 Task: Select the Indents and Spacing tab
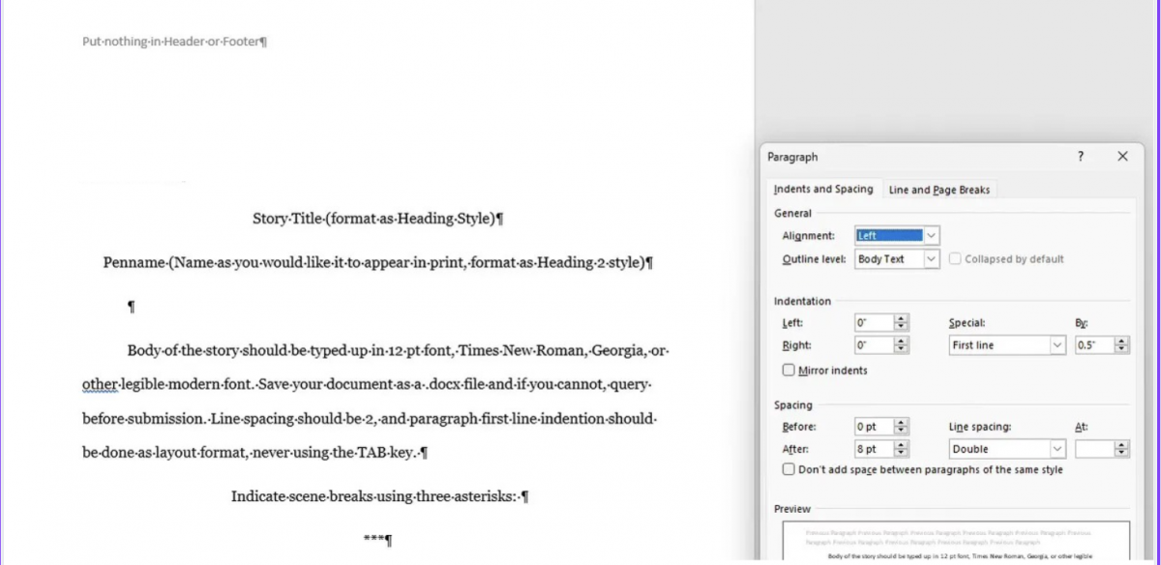823,190
